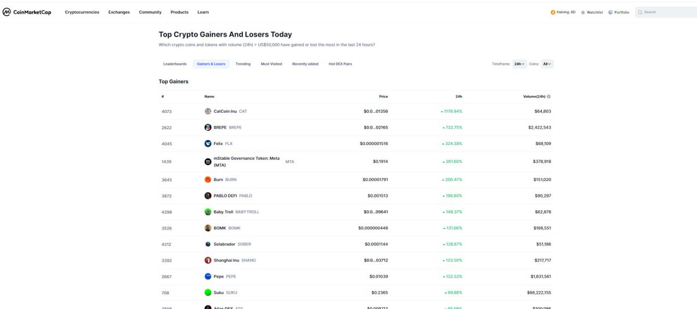
Task: Click the Volume(24h) column header
Action: click(534, 96)
